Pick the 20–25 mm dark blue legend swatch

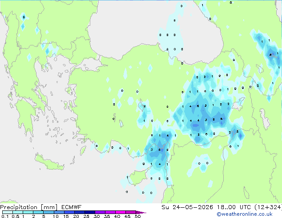tap(80, 212)
